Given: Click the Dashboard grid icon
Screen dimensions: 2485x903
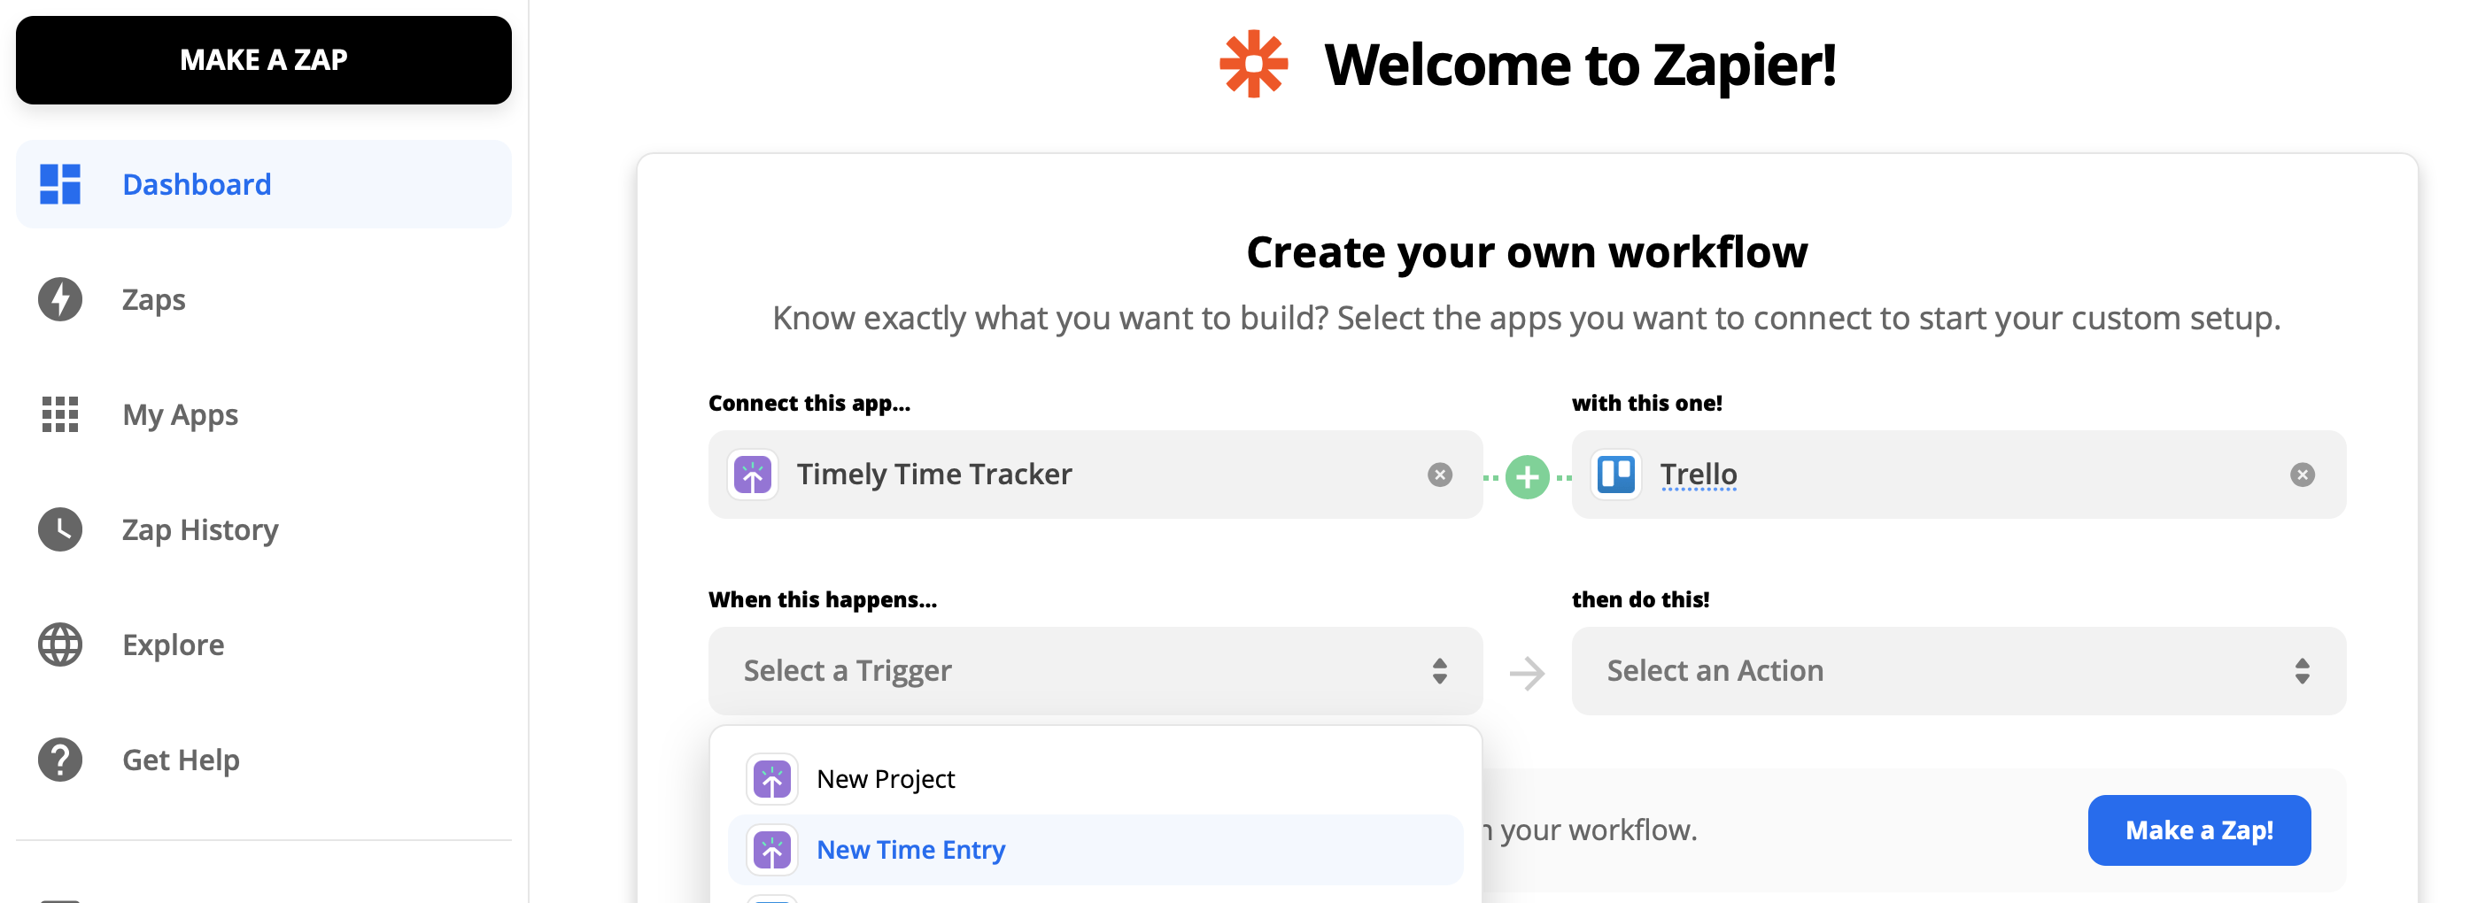Looking at the screenshot, I should tap(60, 184).
